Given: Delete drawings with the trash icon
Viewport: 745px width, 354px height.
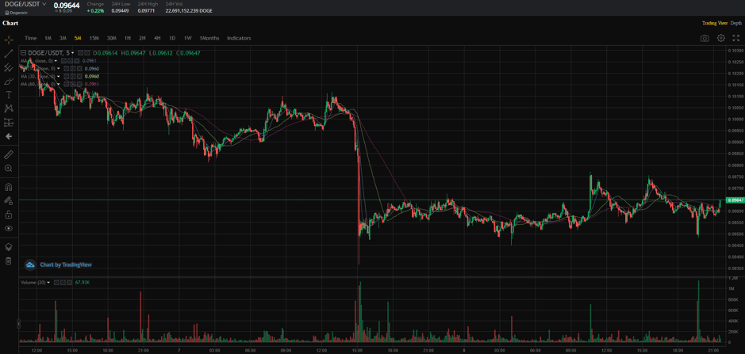Looking at the screenshot, I should click(x=9, y=261).
